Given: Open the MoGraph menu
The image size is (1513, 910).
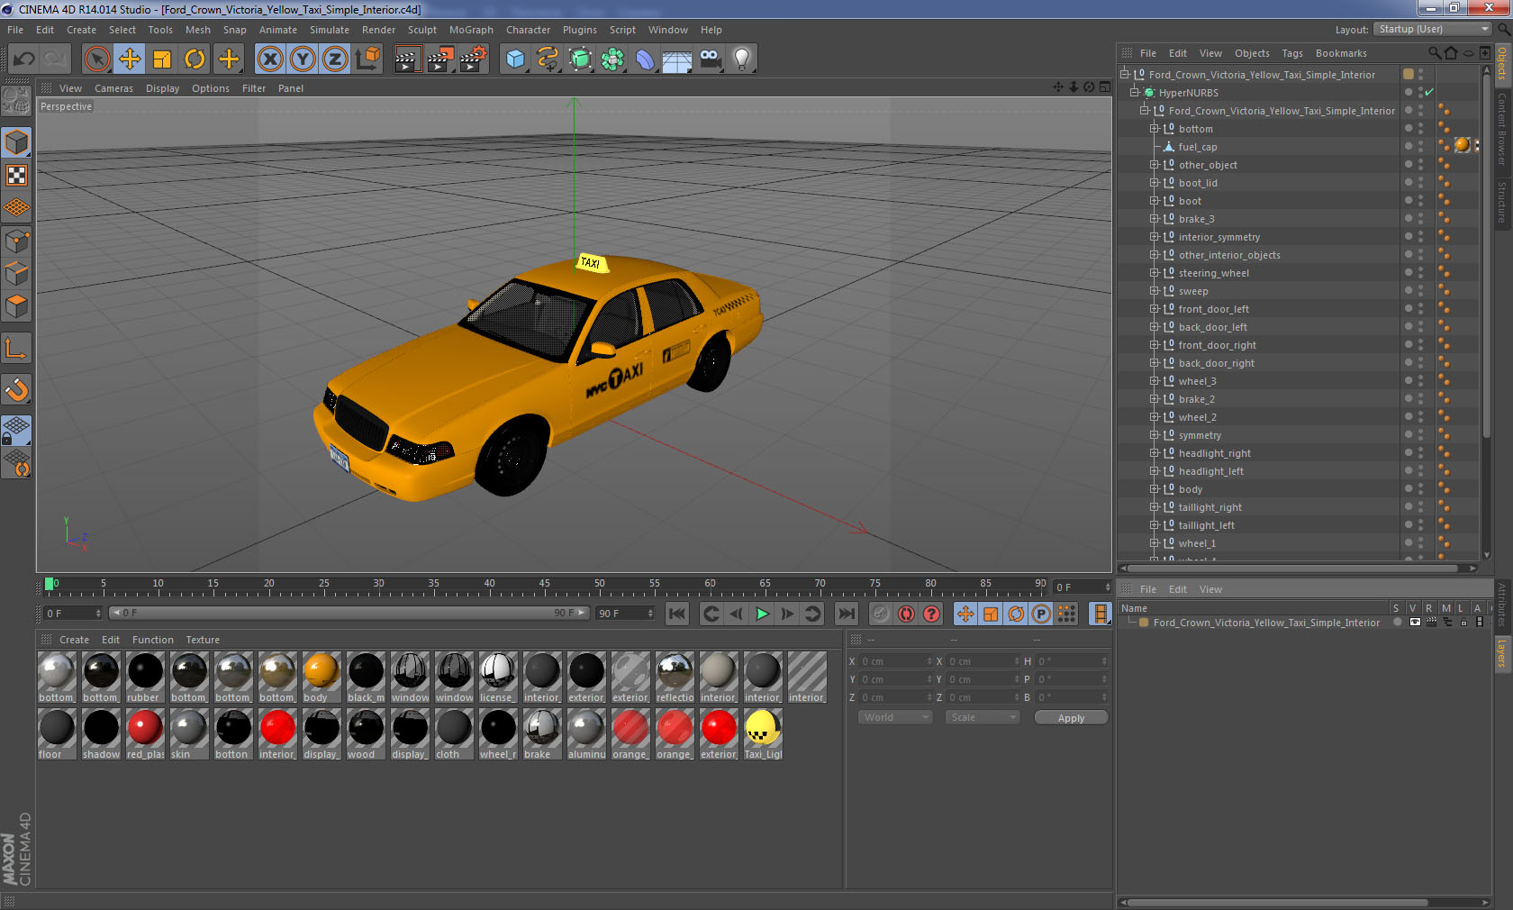Looking at the screenshot, I should click(x=471, y=30).
